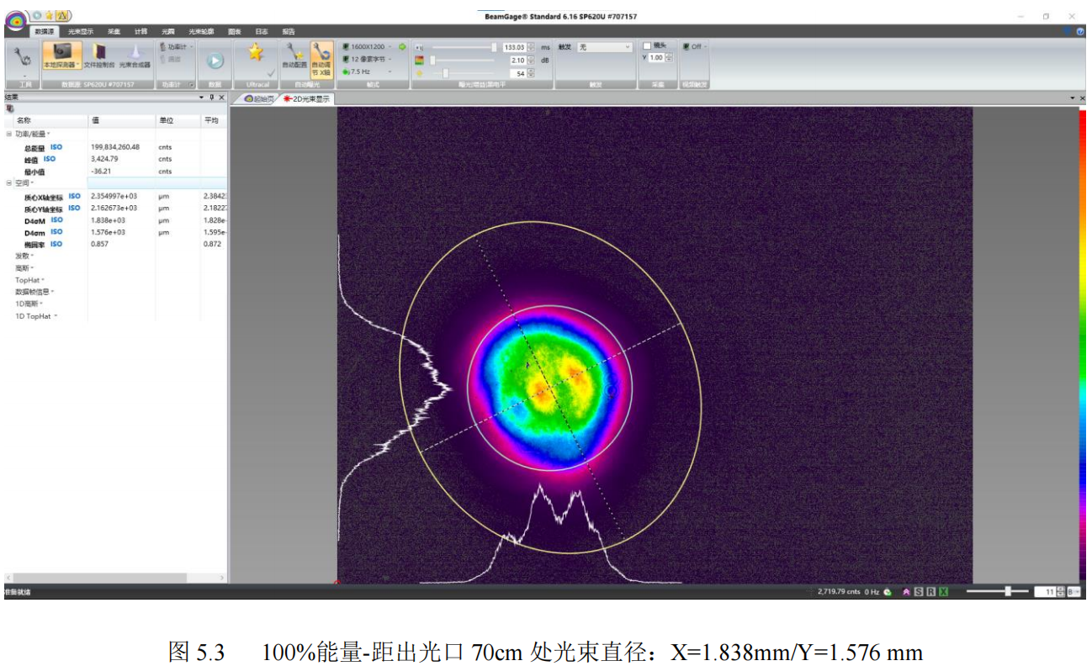Click the local detector (本地探测器) icon
This screenshot has width=1092, height=666.
point(62,55)
